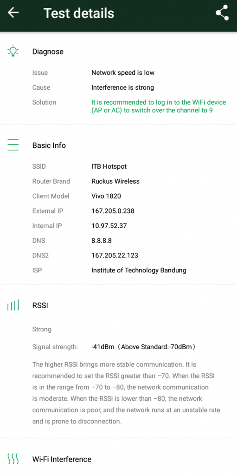
Task: Tap the share icon
Action: click(x=222, y=13)
